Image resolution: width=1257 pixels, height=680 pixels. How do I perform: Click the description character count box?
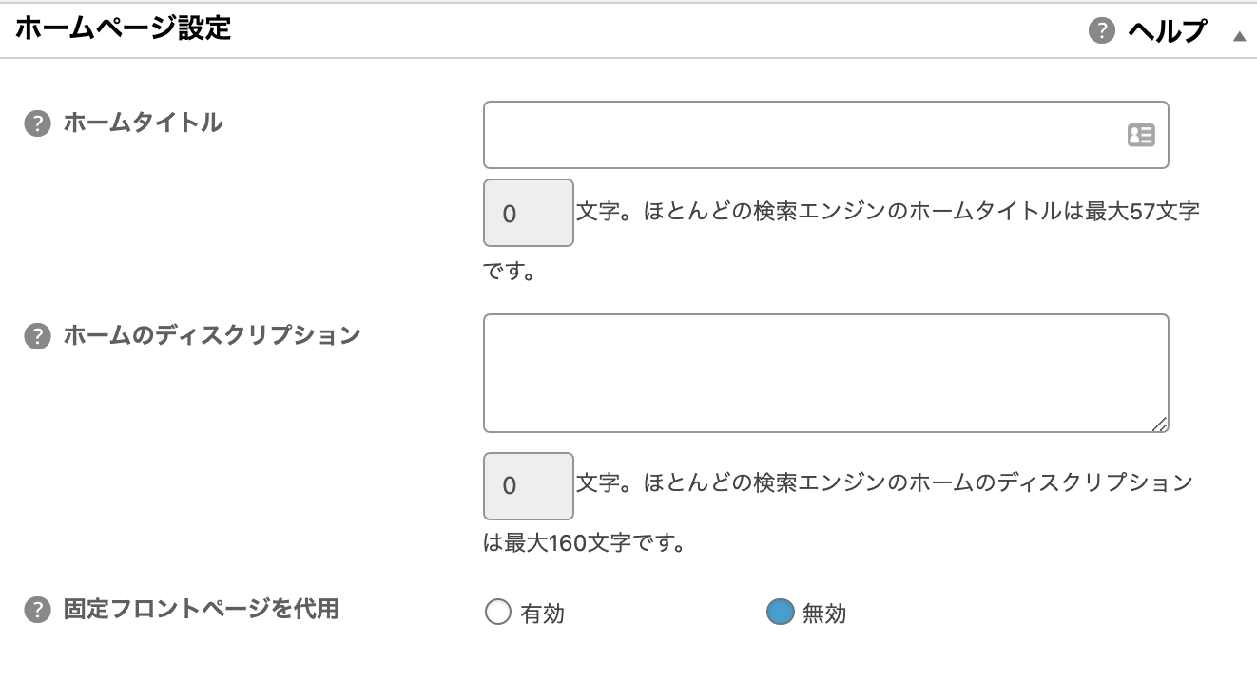point(529,485)
